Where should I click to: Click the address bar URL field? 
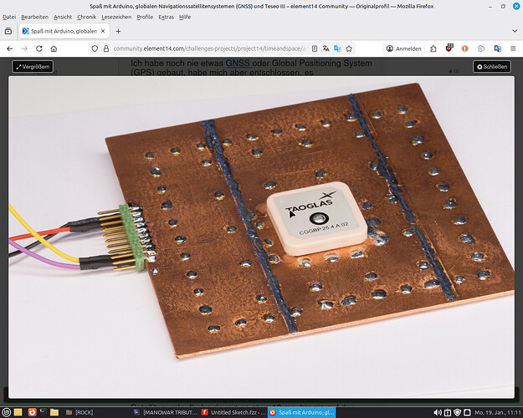(x=209, y=48)
